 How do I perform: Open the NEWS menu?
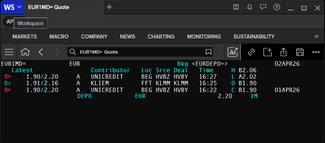click(128, 37)
